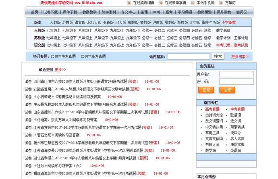Click the 密码 password input field
The height and width of the screenshot is (179, 278).
click(x=231, y=81)
